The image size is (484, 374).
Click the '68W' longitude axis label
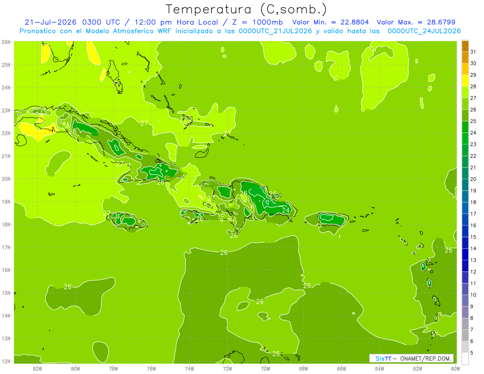pyautogui.click(x=303, y=369)
